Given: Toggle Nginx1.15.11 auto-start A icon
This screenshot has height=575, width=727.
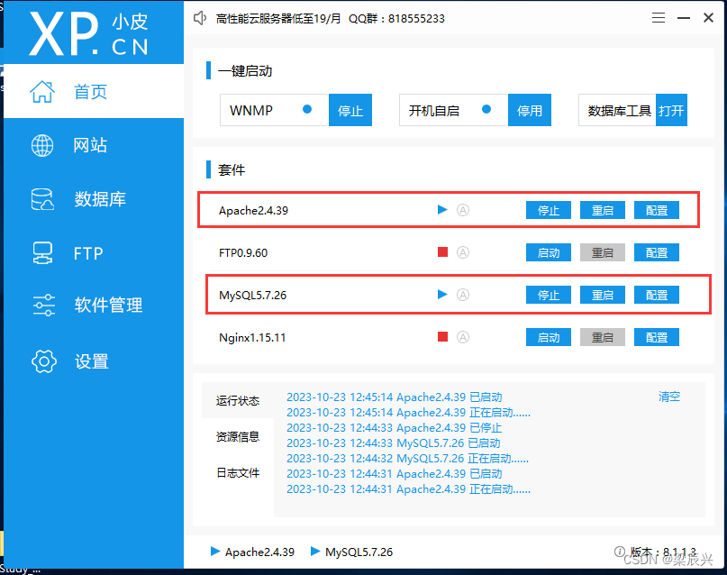Looking at the screenshot, I should (463, 337).
